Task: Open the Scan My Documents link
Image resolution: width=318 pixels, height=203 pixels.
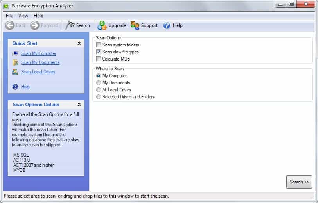Action: (x=40, y=62)
